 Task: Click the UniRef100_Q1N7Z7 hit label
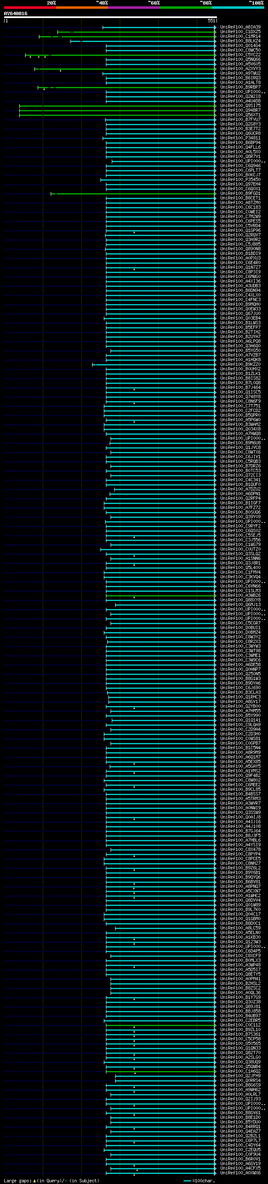point(240,268)
